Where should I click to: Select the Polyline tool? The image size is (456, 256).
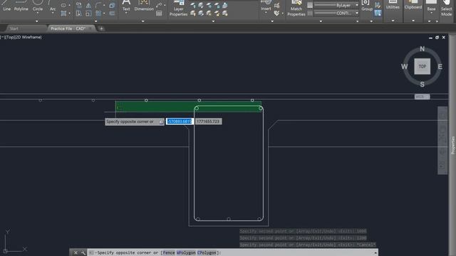(x=21, y=6)
